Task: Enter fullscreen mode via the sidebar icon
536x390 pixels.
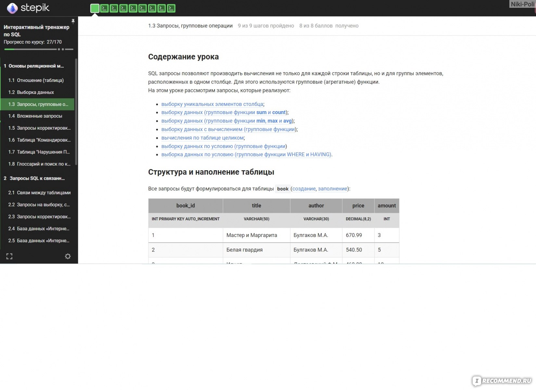Action: click(x=9, y=256)
